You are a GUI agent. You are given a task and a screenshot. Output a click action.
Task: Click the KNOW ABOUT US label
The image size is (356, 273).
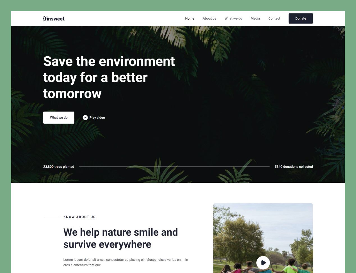tap(79, 217)
